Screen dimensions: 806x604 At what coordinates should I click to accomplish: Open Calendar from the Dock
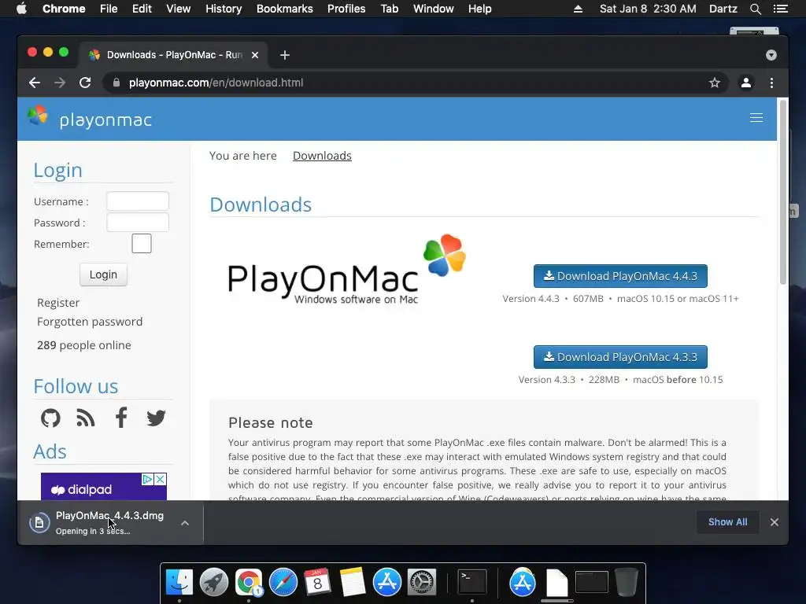[x=318, y=583]
